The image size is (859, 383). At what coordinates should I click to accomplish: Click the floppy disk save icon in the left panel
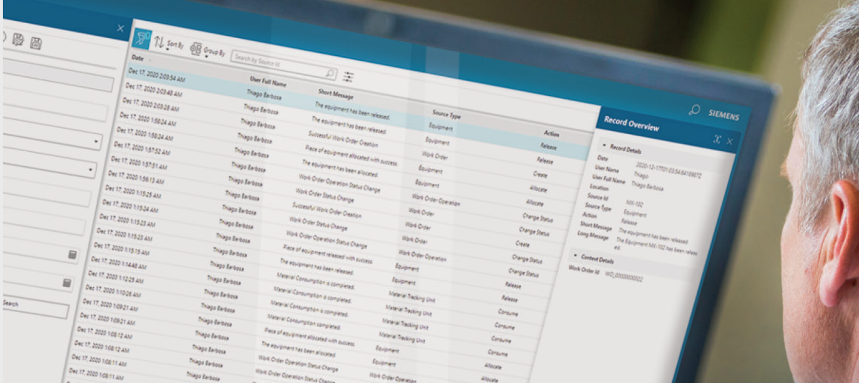pos(36,43)
